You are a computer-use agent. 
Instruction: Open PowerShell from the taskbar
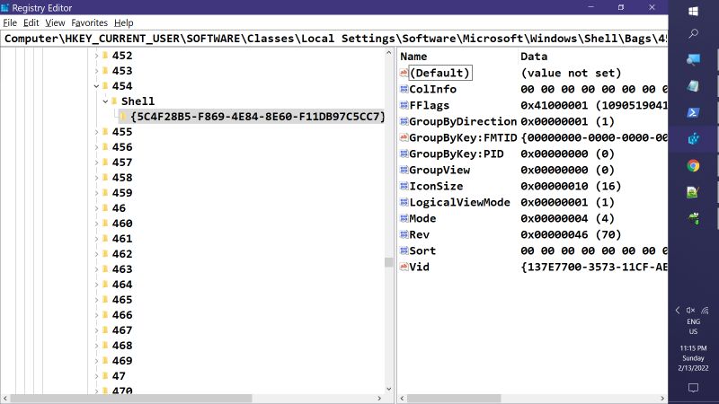point(693,113)
